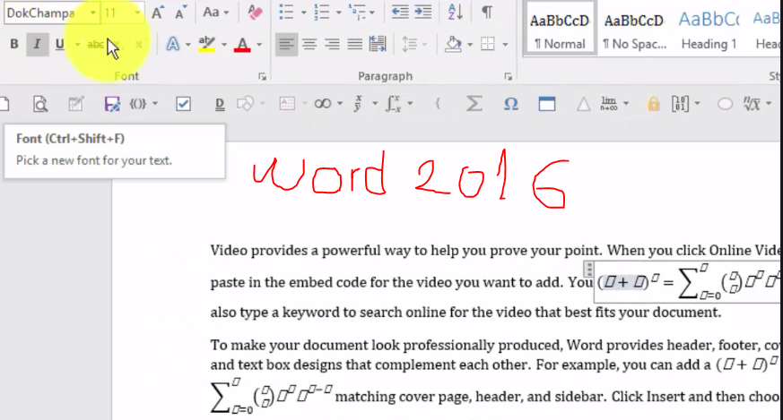Open the Print Preview magnifier icon

(40, 104)
